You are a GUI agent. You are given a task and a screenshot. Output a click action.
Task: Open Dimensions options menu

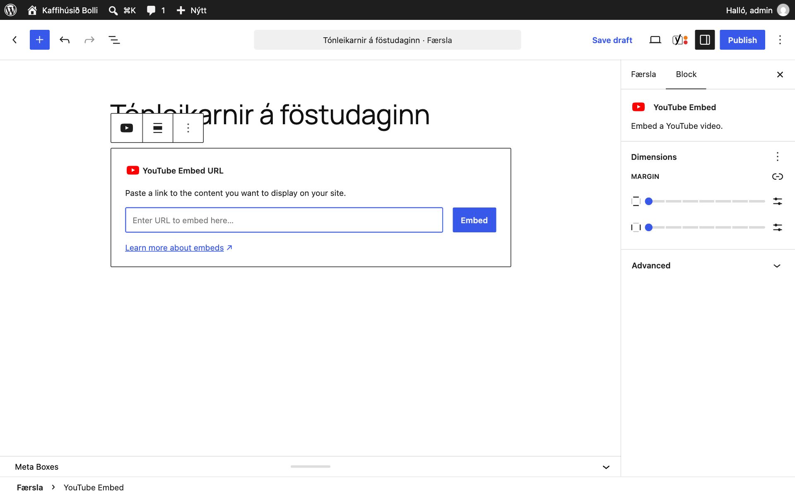point(778,157)
